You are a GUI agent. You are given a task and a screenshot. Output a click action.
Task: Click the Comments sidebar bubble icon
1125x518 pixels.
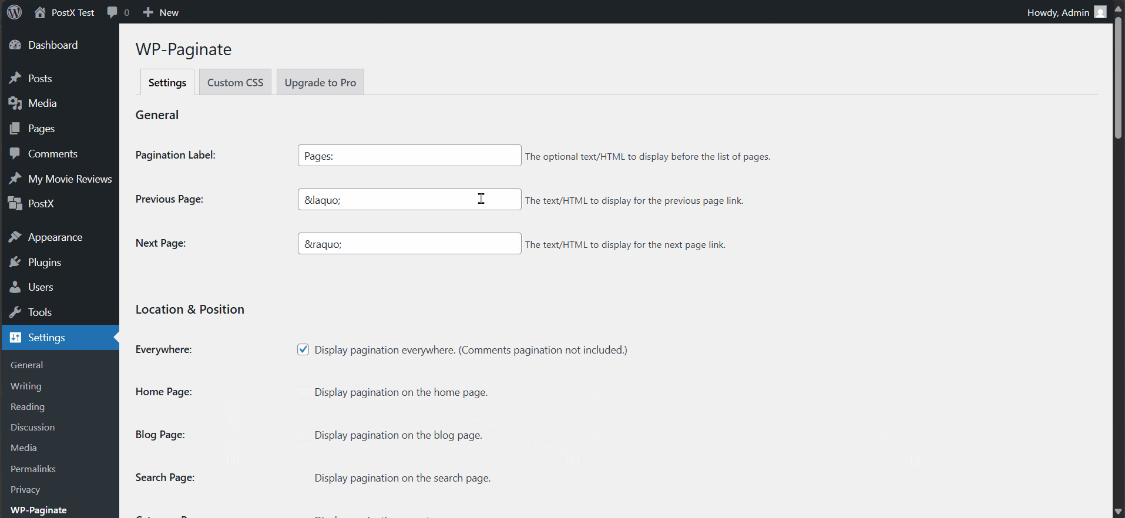pos(15,154)
